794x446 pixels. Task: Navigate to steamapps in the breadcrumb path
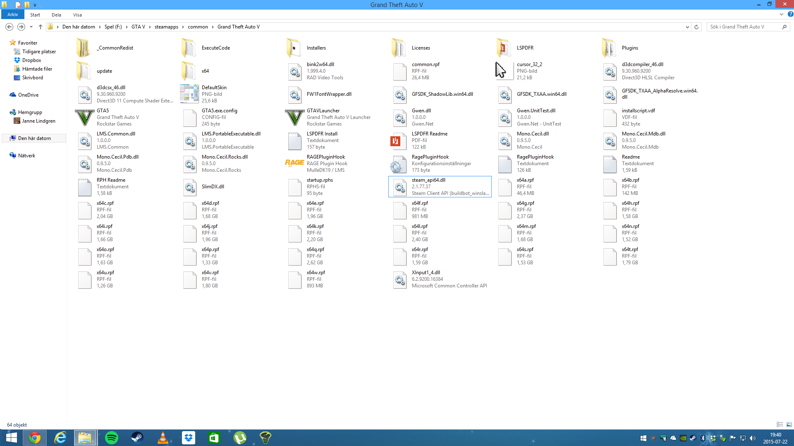pos(166,27)
